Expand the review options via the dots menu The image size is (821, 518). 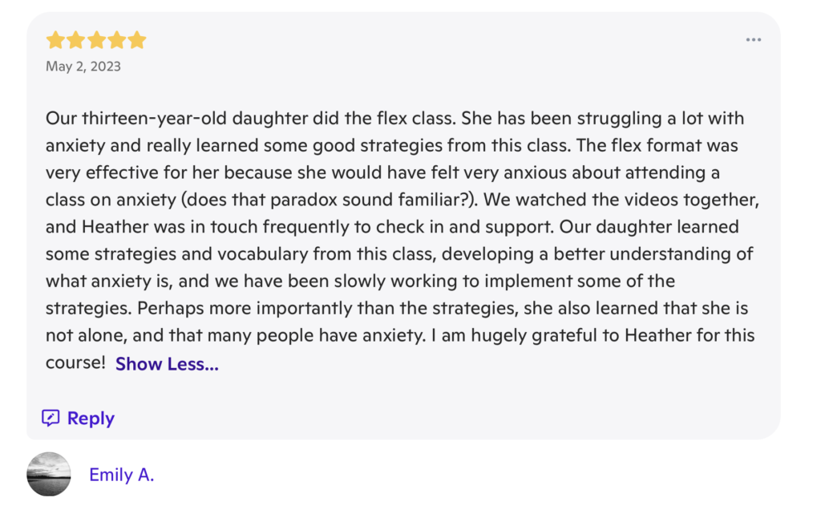[753, 38]
